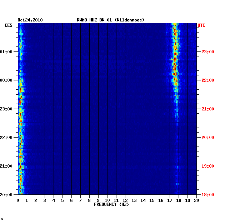Click the red 18:00 UTC label

click(x=208, y=195)
